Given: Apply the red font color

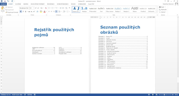Looking at the screenshot, I should [45, 11].
